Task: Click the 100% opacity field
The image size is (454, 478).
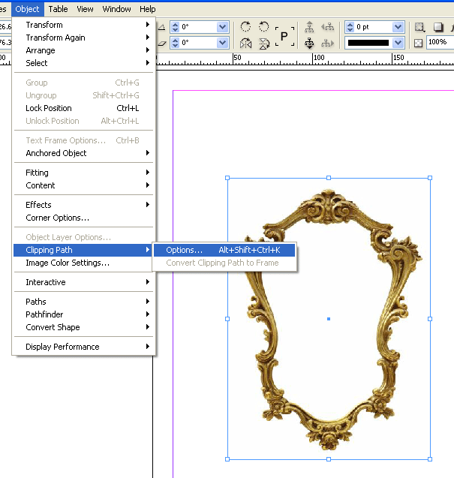Action: tap(440, 42)
